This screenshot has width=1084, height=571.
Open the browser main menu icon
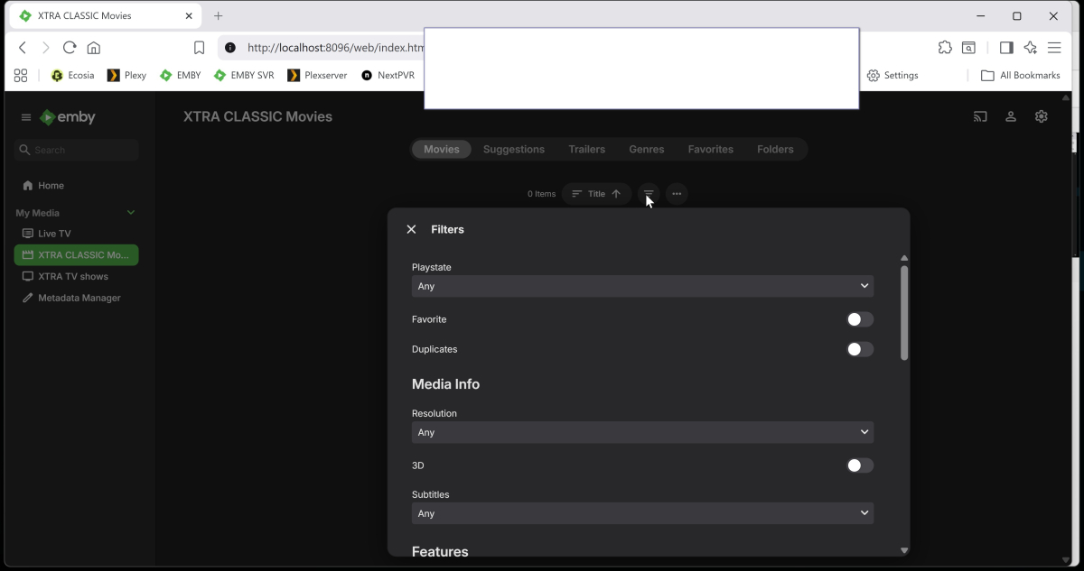pos(1054,48)
